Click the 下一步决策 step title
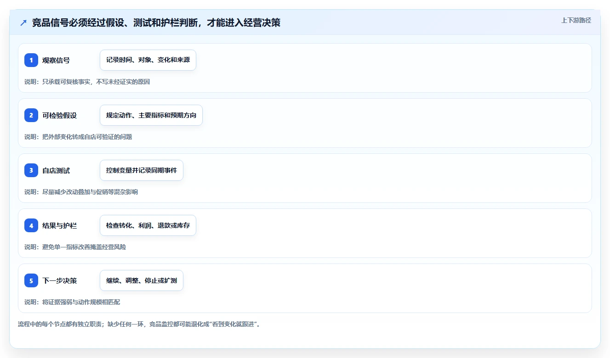 point(60,280)
